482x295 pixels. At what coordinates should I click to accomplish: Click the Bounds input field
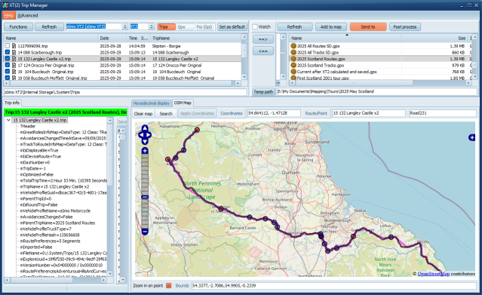coord(334,285)
